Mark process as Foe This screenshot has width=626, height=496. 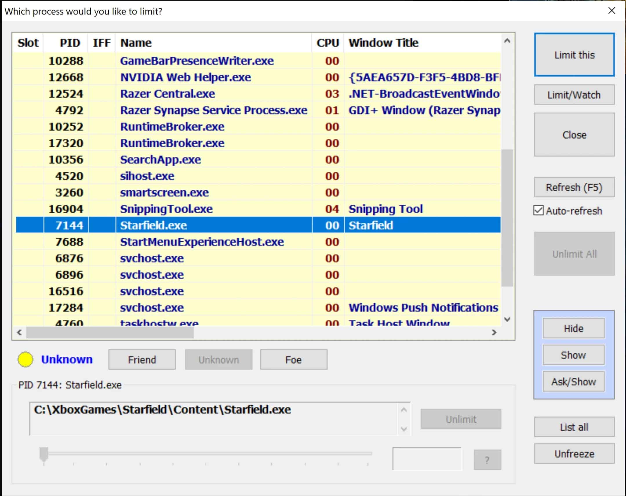(294, 360)
